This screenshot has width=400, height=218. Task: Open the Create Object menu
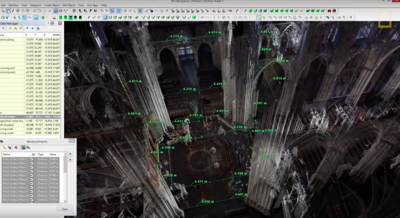pyautogui.click(x=52, y=5)
